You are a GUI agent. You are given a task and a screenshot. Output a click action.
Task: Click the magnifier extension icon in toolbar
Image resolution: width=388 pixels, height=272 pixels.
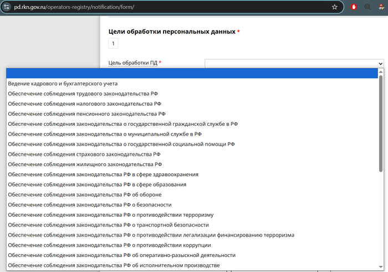click(367, 7)
